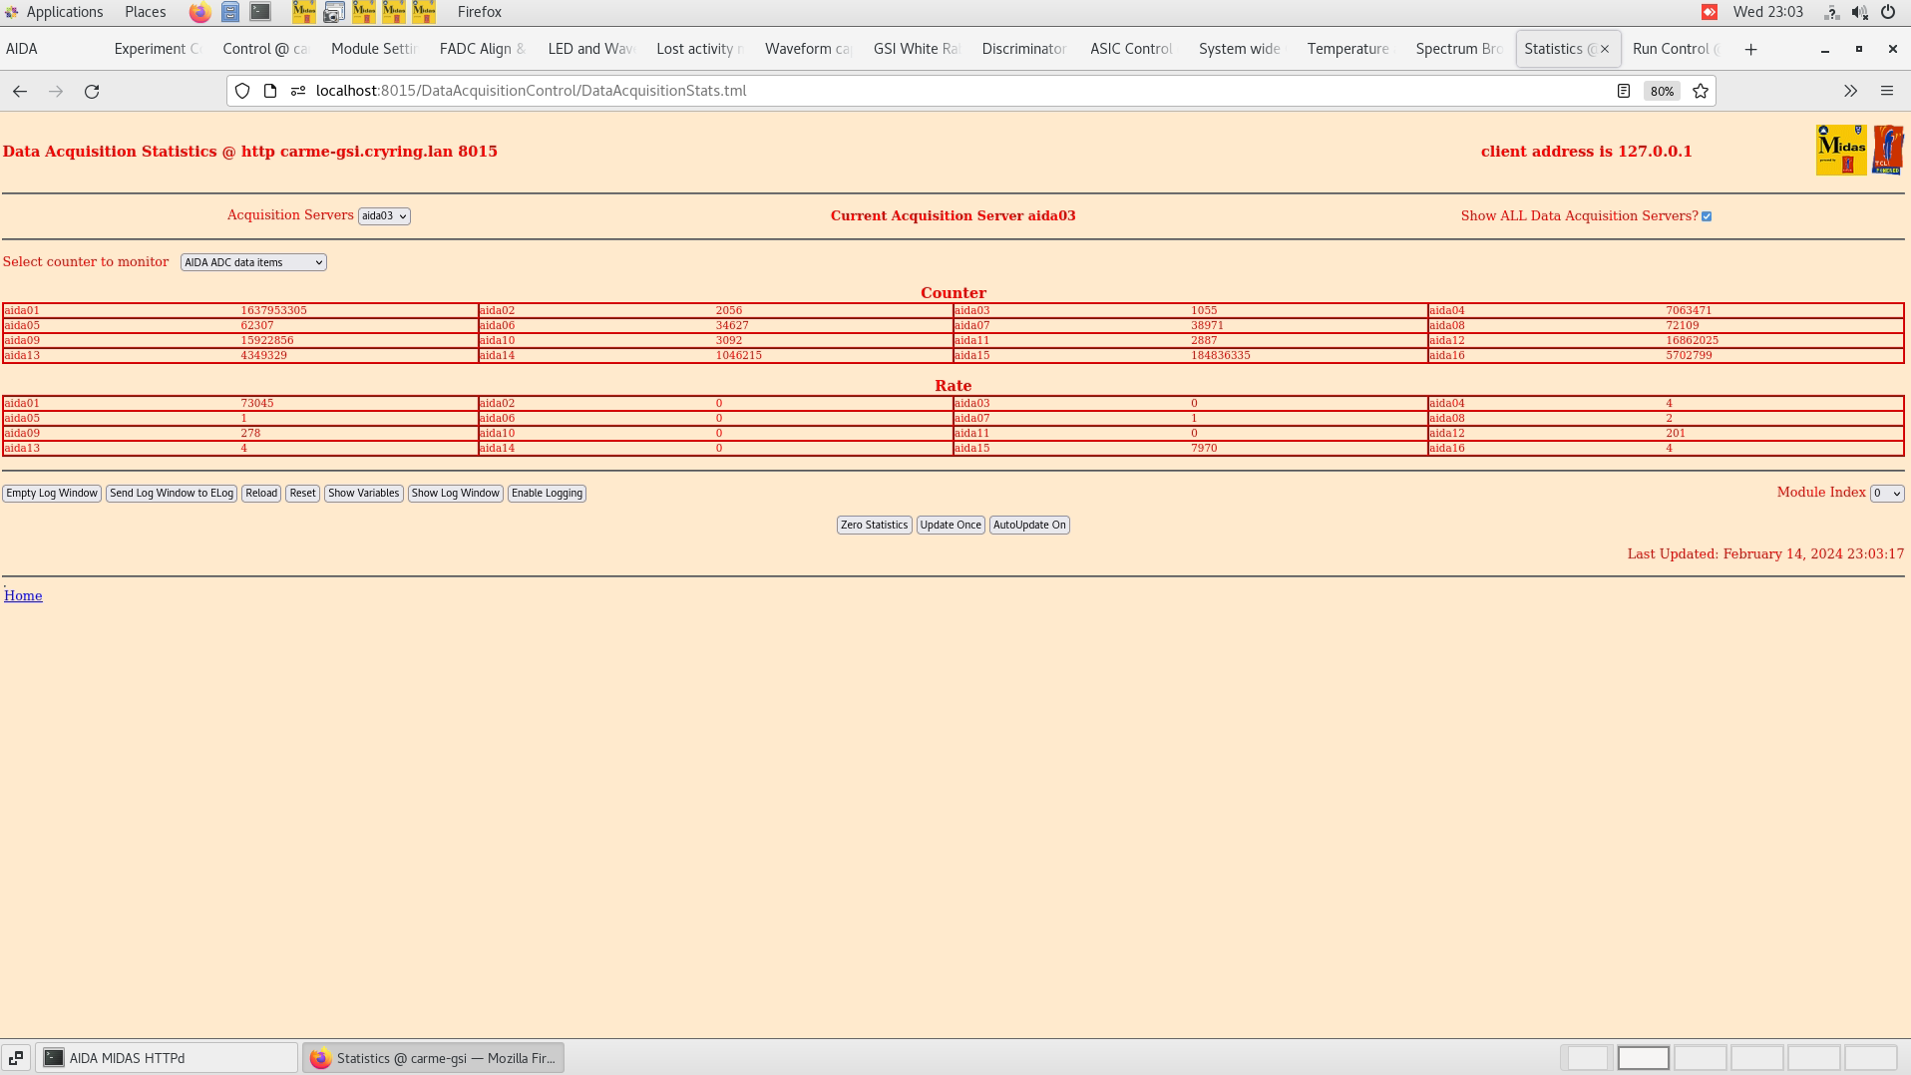1911x1075 pixels.
Task: Switch to the Temperature tab
Action: 1347,49
